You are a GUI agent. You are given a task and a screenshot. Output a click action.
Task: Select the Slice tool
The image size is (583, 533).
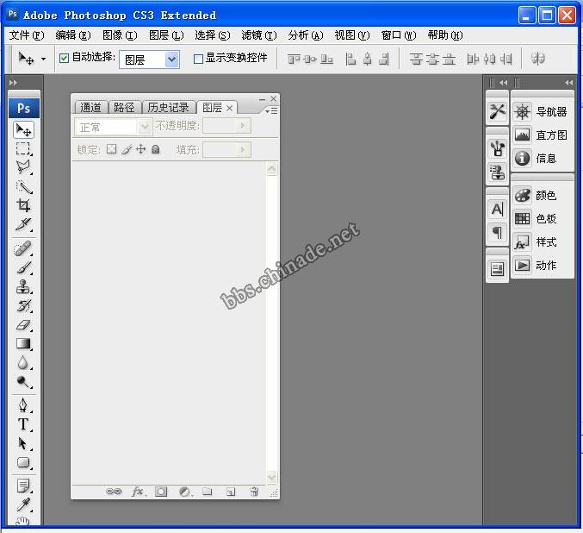pyautogui.click(x=24, y=224)
